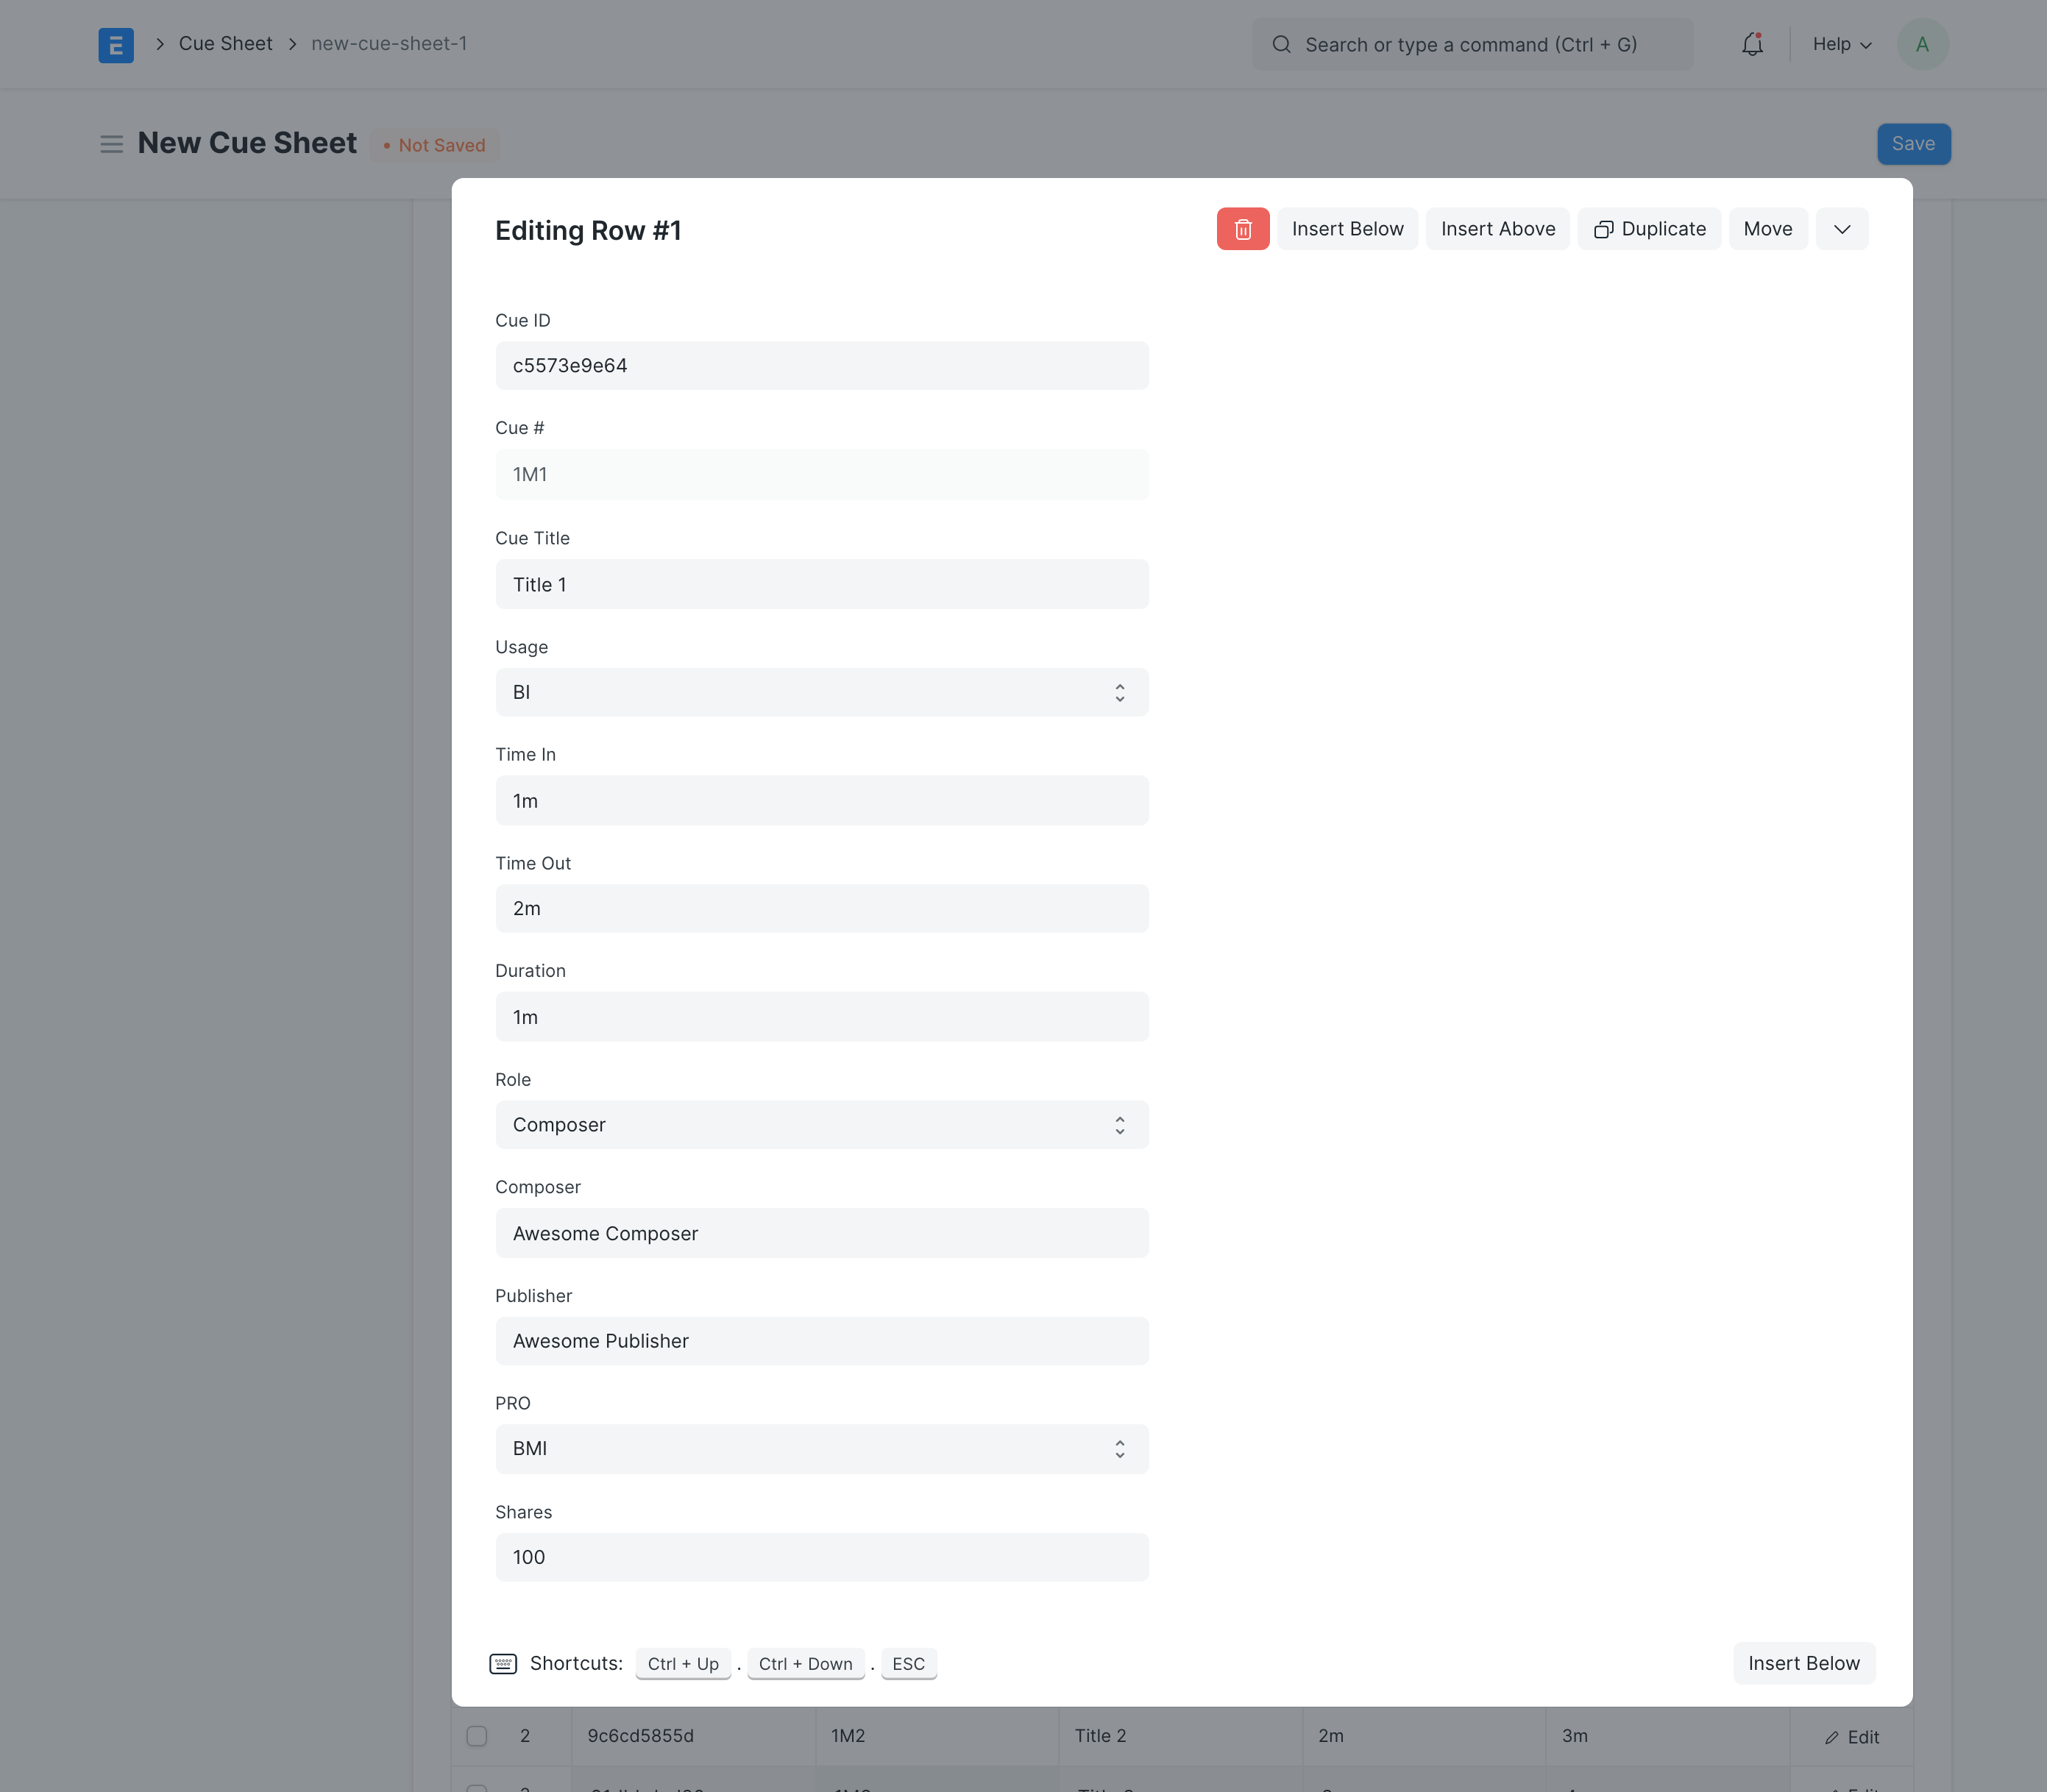This screenshot has width=2047, height=1792.
Task: Click Insert Below button in toolbar
Action: point(1347,228)
